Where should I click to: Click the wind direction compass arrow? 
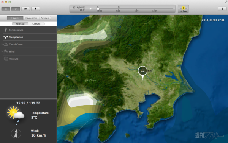16,133
